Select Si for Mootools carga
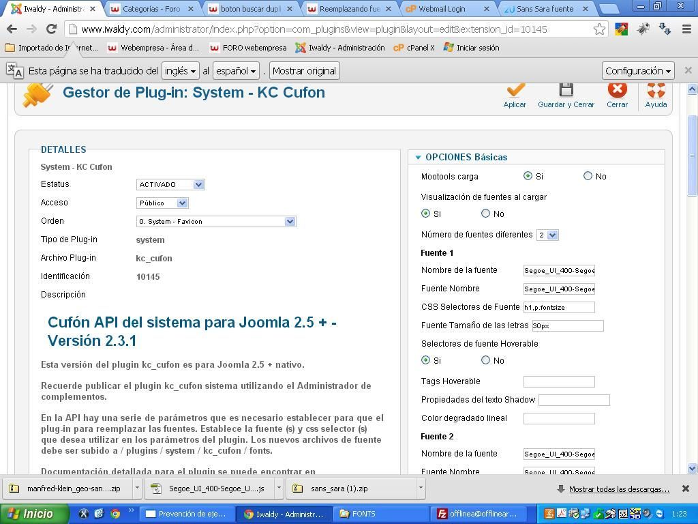 (x=528, y=176)
